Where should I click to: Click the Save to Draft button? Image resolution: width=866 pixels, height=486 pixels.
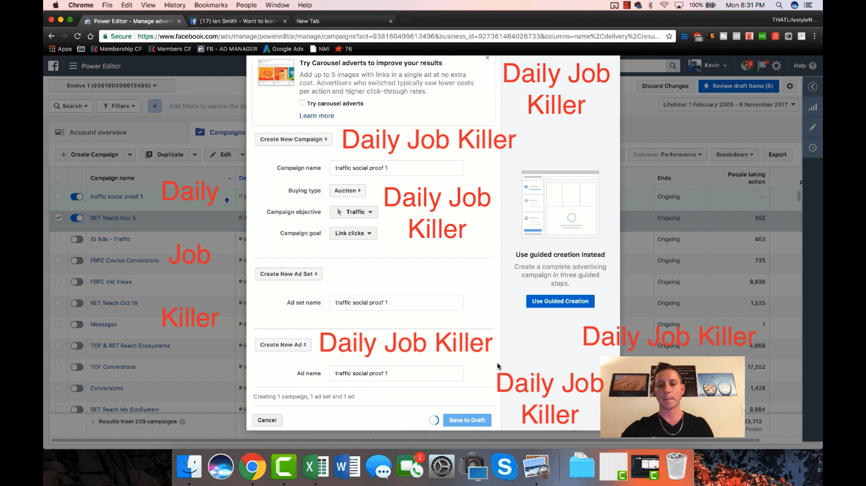[467, 420]
